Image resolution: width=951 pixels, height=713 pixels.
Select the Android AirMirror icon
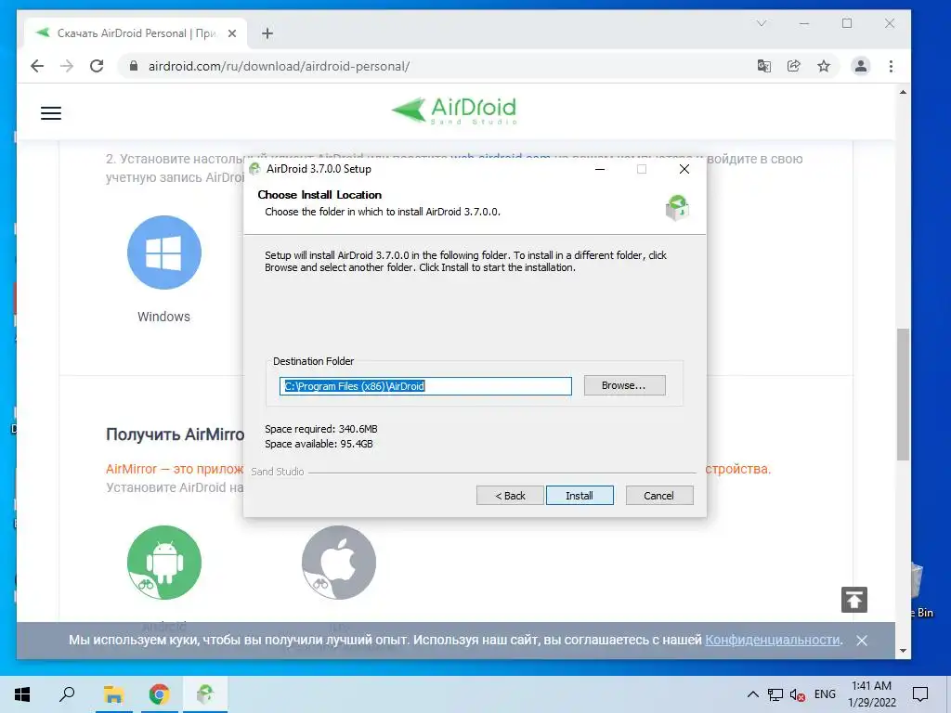163,562
